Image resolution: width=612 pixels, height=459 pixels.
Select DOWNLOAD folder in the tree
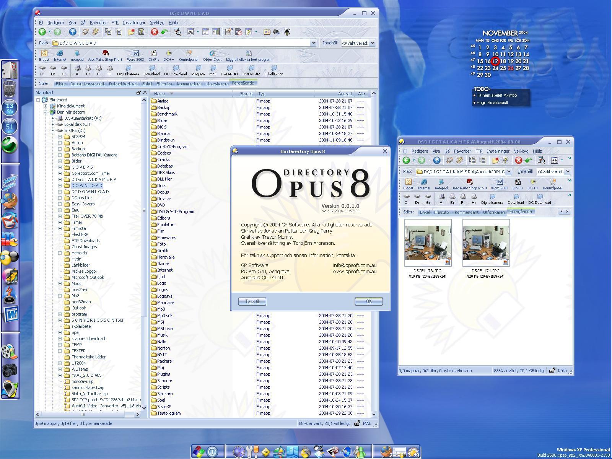(87, 186)
